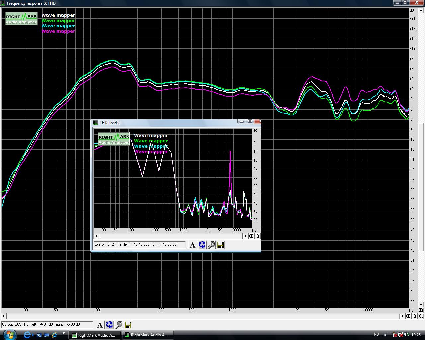Screen dimensions: 425x340
Task: Click the volume speaker icon in system tray
Action: pyautogui.click(x=407, y=335)
